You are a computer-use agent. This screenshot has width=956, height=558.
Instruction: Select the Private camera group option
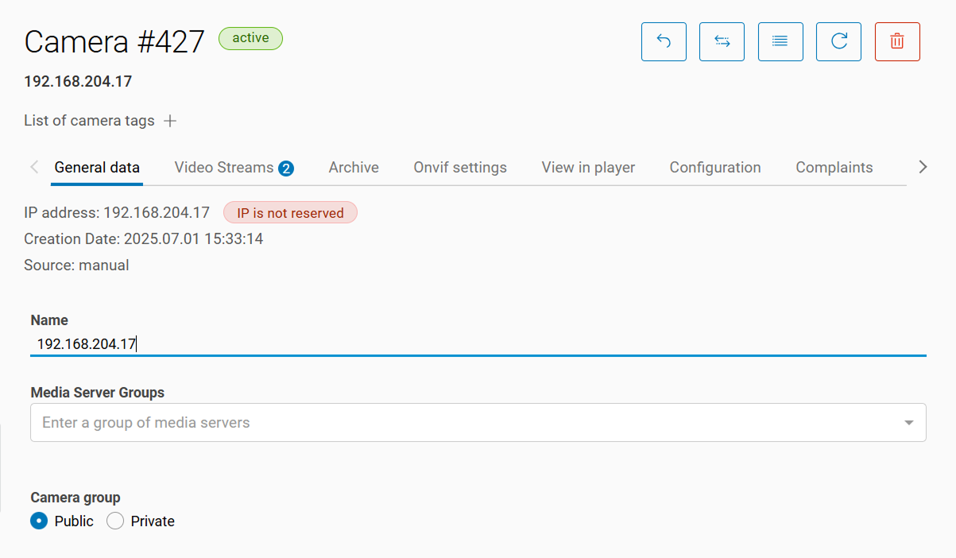115,521
